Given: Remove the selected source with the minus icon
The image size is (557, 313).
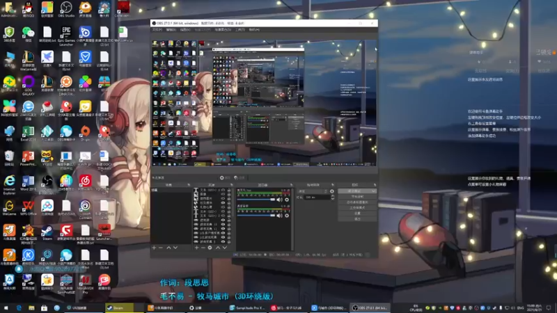Looking at the screenshot, I should tap(203, 248).
